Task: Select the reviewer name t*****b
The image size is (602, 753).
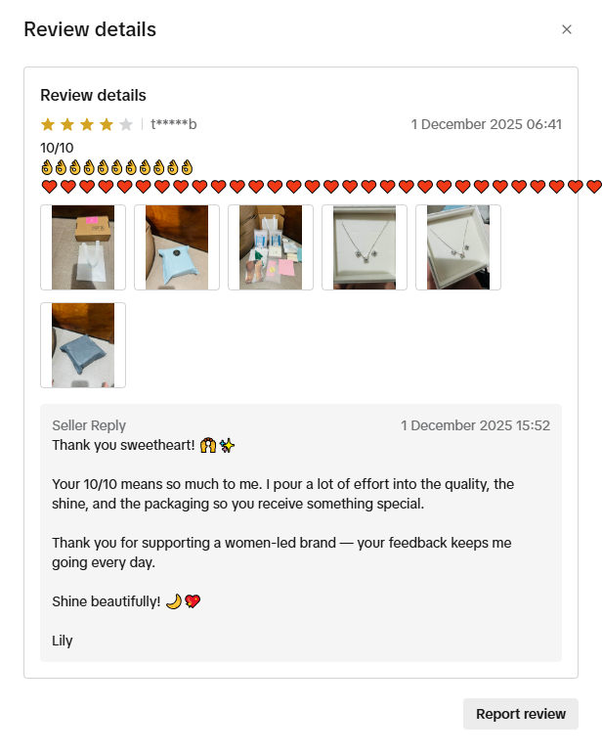Action: [x=174, y=124]
